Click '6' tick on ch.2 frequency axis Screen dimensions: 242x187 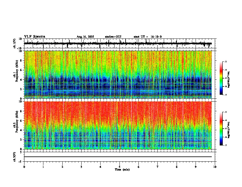21,121
